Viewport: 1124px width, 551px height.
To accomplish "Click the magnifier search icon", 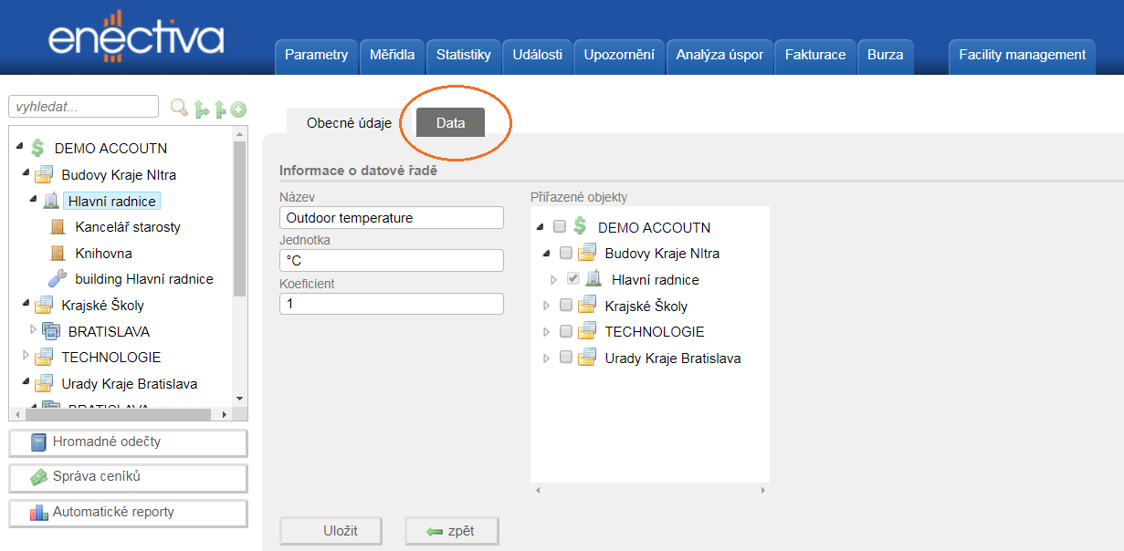I will 179,108.
